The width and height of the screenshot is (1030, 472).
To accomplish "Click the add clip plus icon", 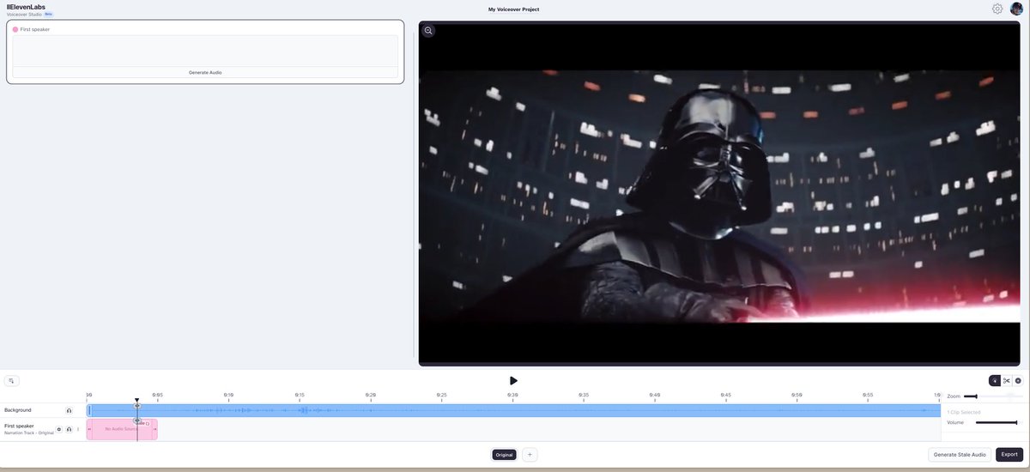I will pos(1018,380).
